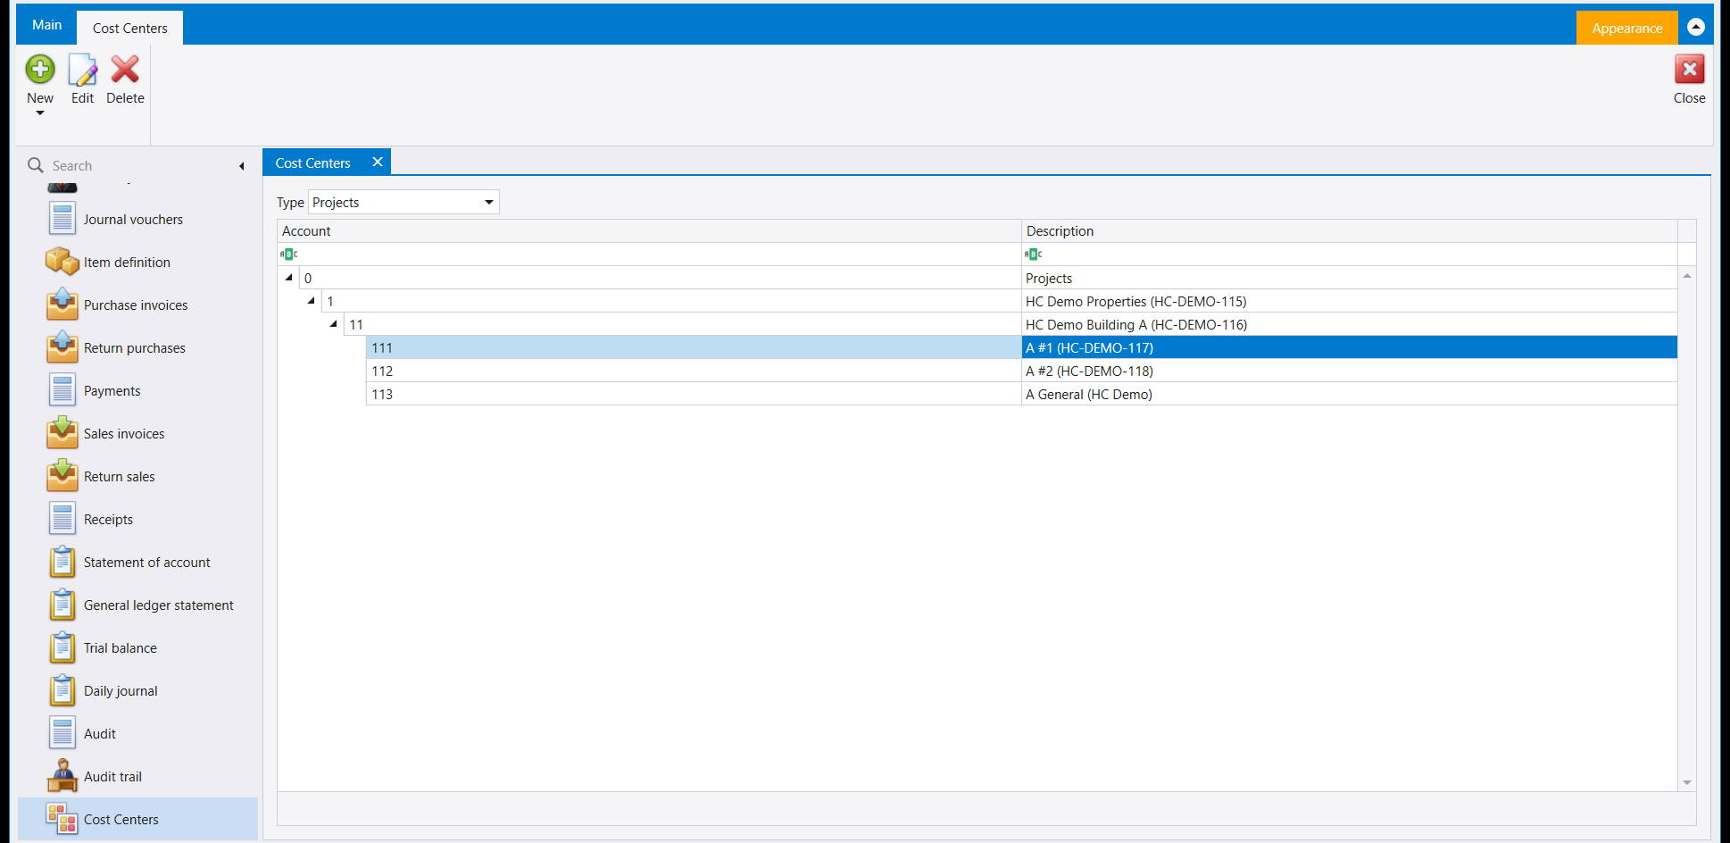Switch to the Main ribbon tab
This screenshot has width=1730, height=843.
47,25
